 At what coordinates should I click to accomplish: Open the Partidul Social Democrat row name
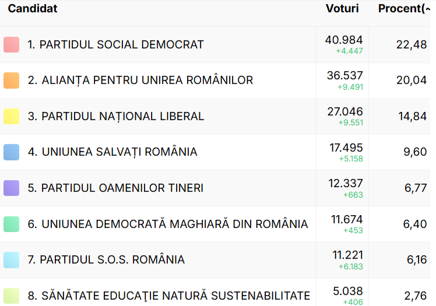point(115,45)
